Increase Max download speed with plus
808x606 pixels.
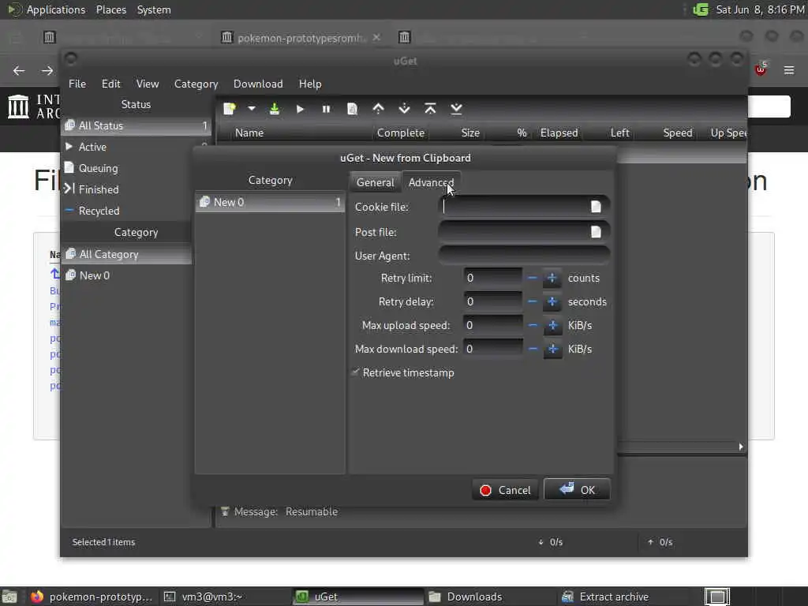(552, 349)
